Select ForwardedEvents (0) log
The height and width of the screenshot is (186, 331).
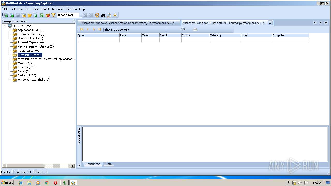(x=31, y=34)
